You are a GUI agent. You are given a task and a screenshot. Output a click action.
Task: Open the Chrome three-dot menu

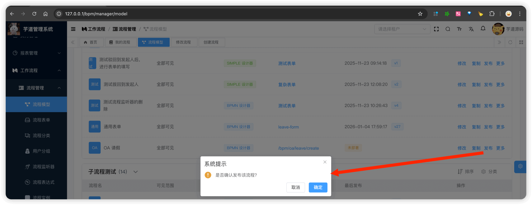(520, 14)
